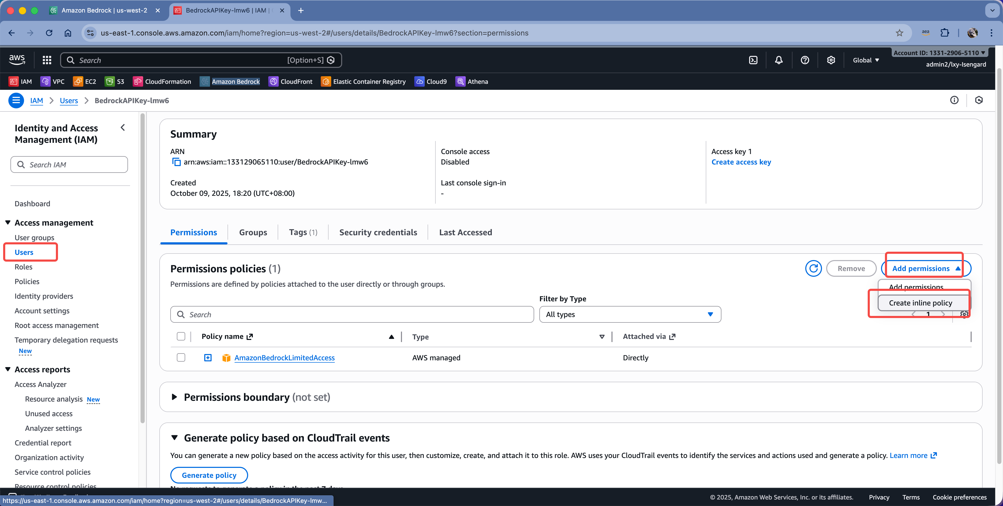Open the notifications bell icon
Viewport: 1003px width, 506px height.
point(778,60)
